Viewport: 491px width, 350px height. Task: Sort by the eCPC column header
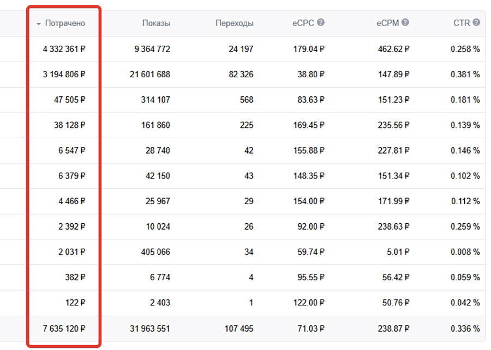coord(303,23)
